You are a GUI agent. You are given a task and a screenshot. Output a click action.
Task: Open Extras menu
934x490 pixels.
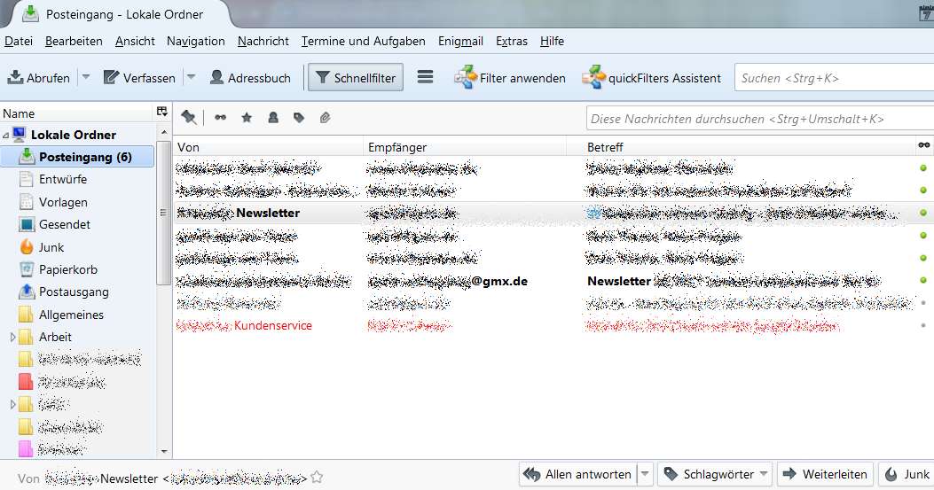(x=512, y=41)
